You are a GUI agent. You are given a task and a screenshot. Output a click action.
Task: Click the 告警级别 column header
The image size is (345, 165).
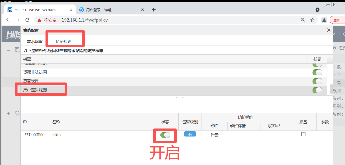[x=190, y=122]
